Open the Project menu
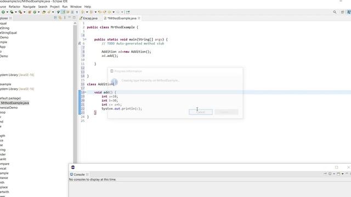Viewport: 351px width, 197px height. coord(55,7)
